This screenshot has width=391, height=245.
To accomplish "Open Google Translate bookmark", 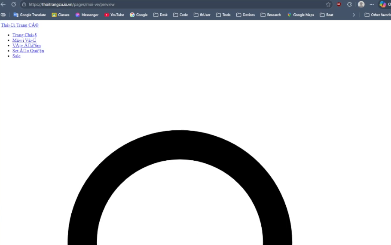I will tap(30, 15).
